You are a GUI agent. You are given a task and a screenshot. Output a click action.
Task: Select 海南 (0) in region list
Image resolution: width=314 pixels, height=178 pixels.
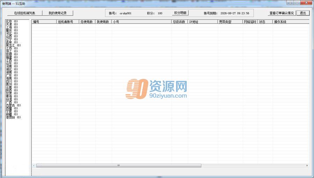click(12, 78)
